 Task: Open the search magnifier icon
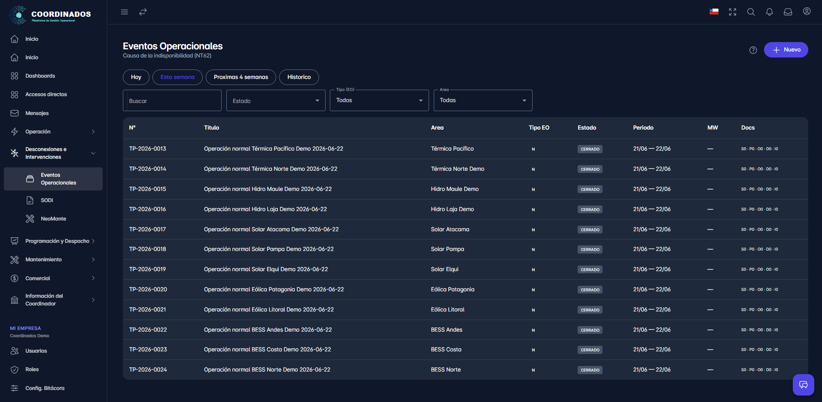751,12
